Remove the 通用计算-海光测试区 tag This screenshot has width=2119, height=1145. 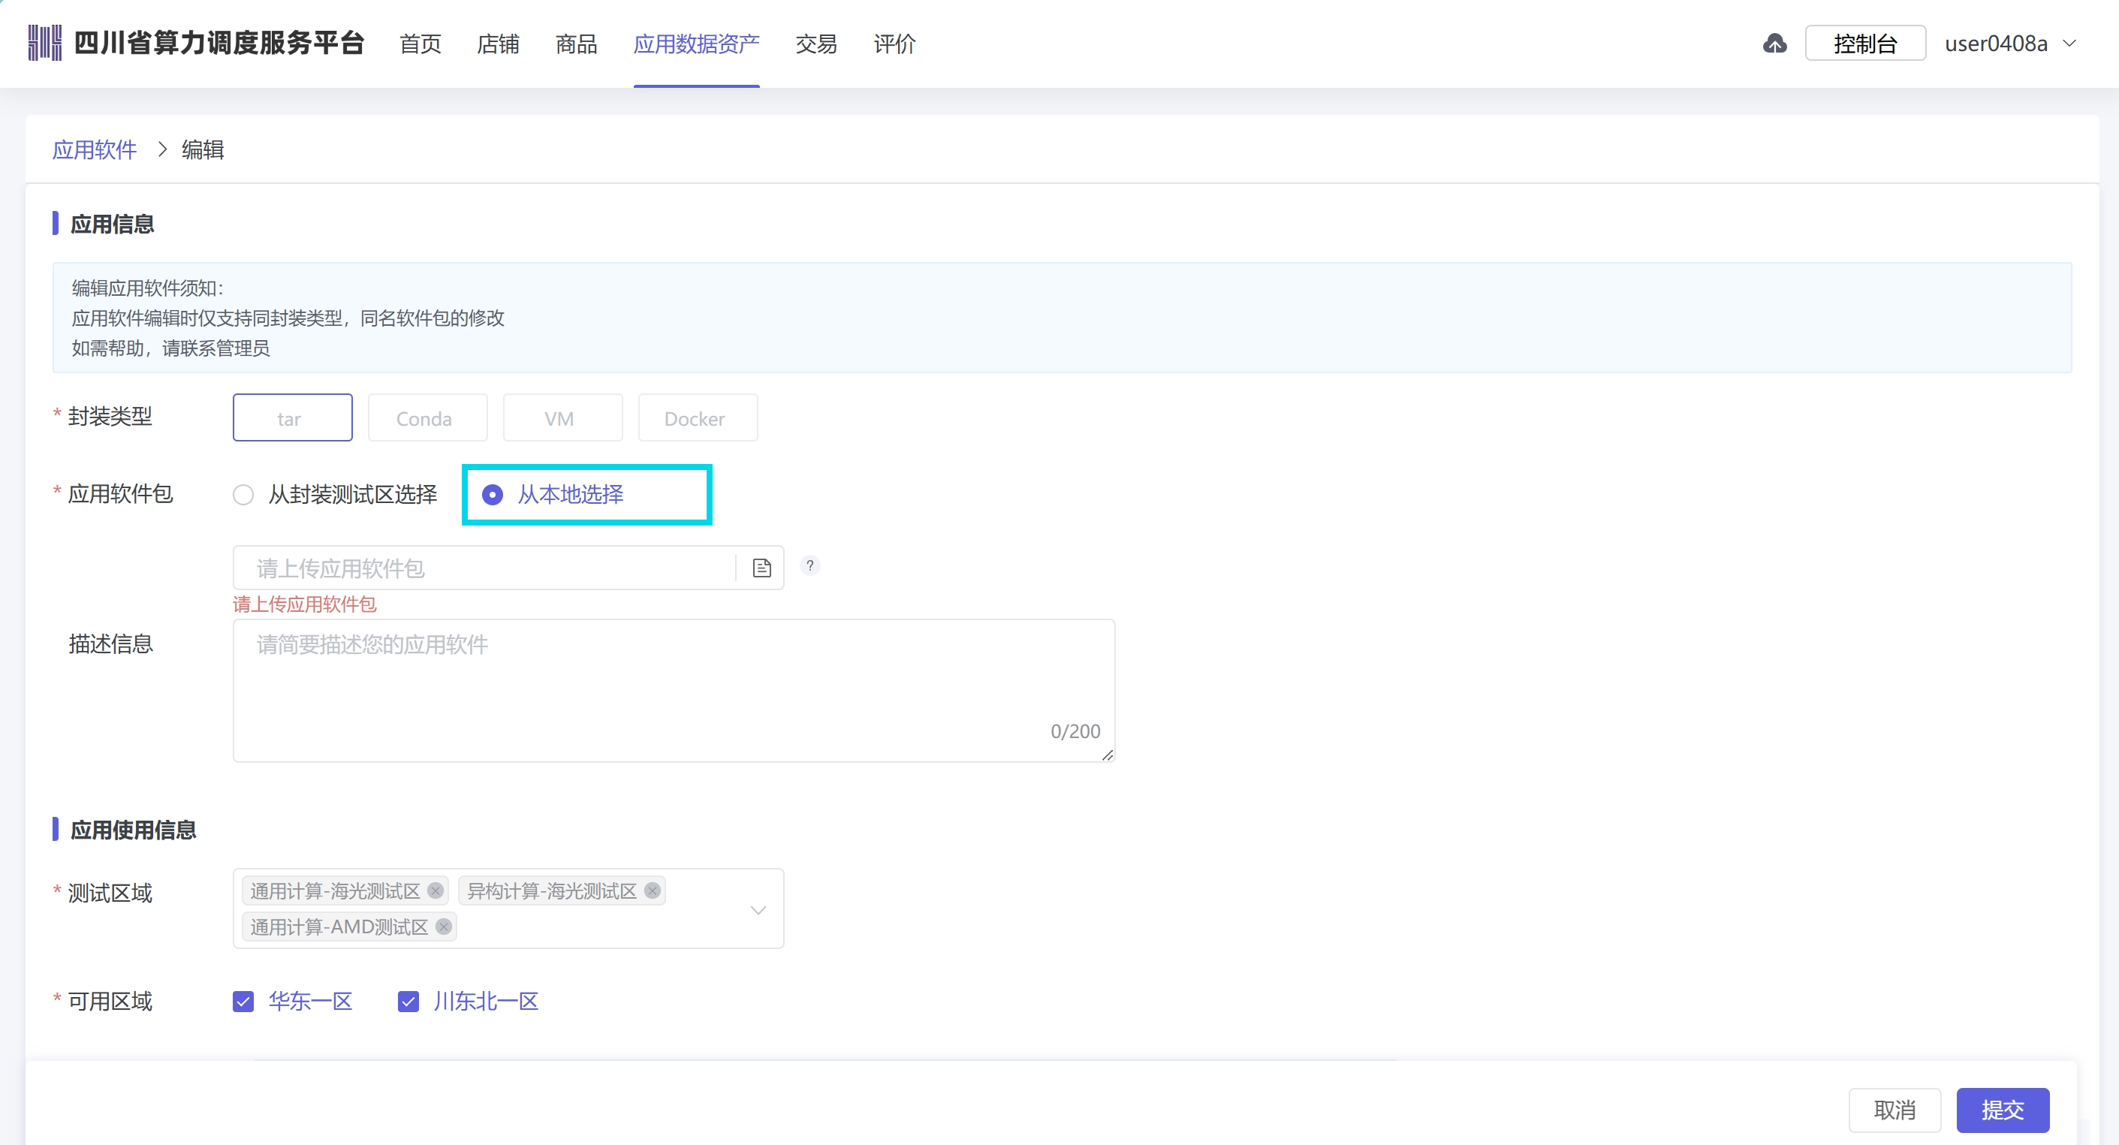pos(436,890)
